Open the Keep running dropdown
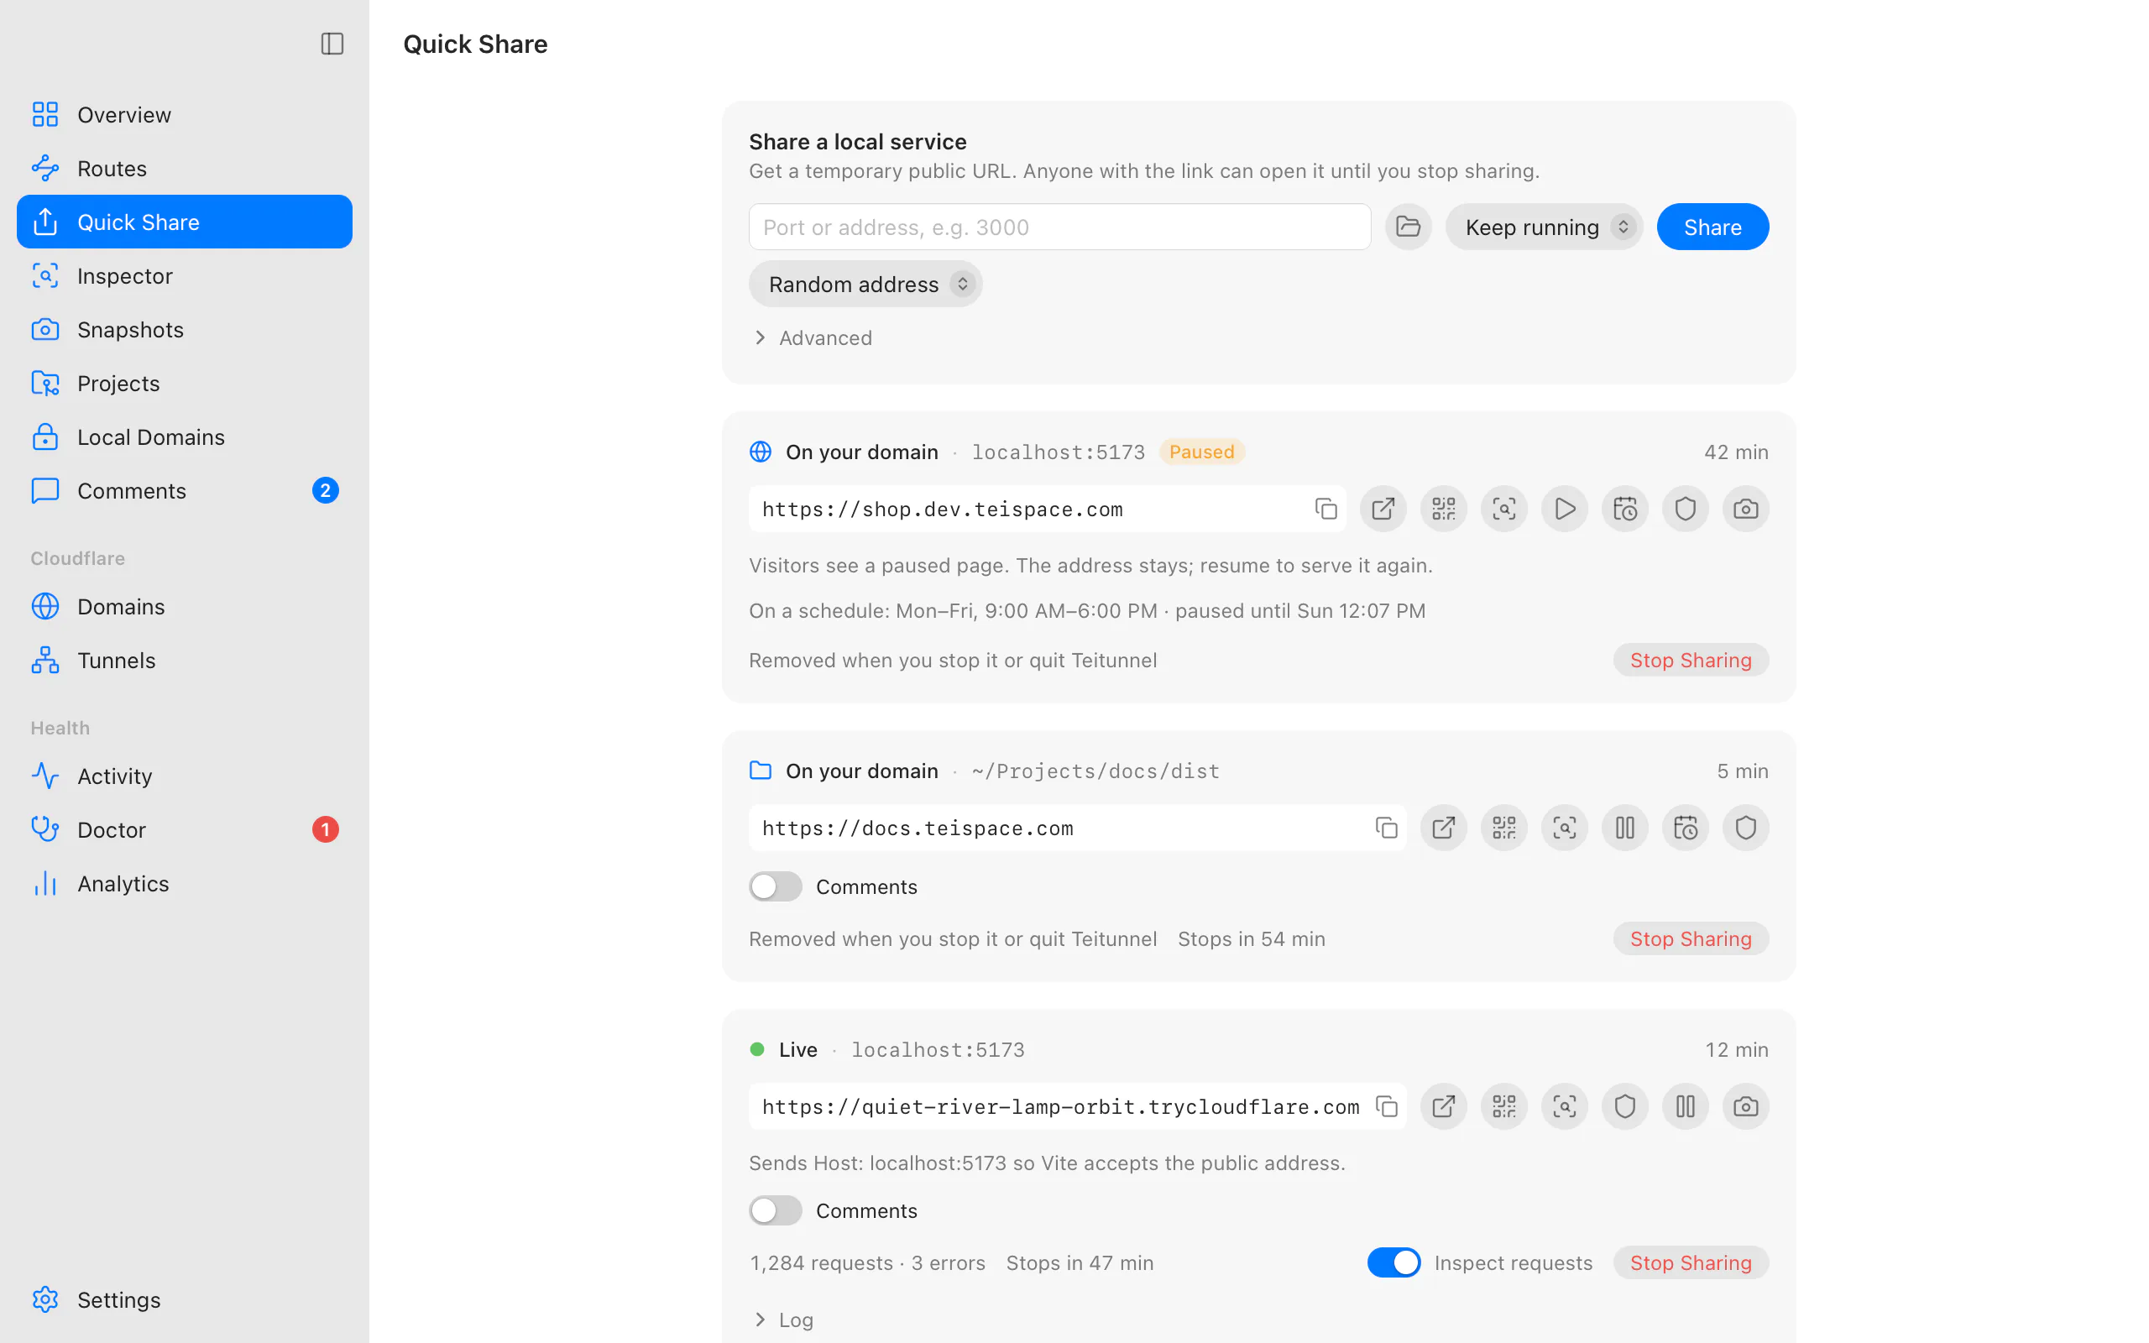This screenshot has height=1343, width=2149. pos(1544,227)
